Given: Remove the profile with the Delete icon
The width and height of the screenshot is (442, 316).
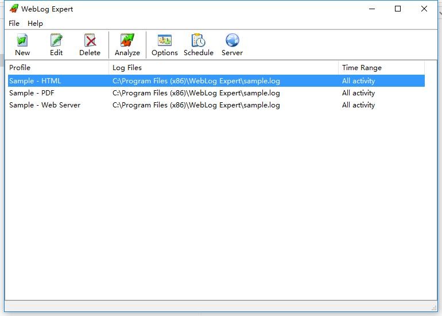Looking at the screenshot, I should [x=90, y=40].
